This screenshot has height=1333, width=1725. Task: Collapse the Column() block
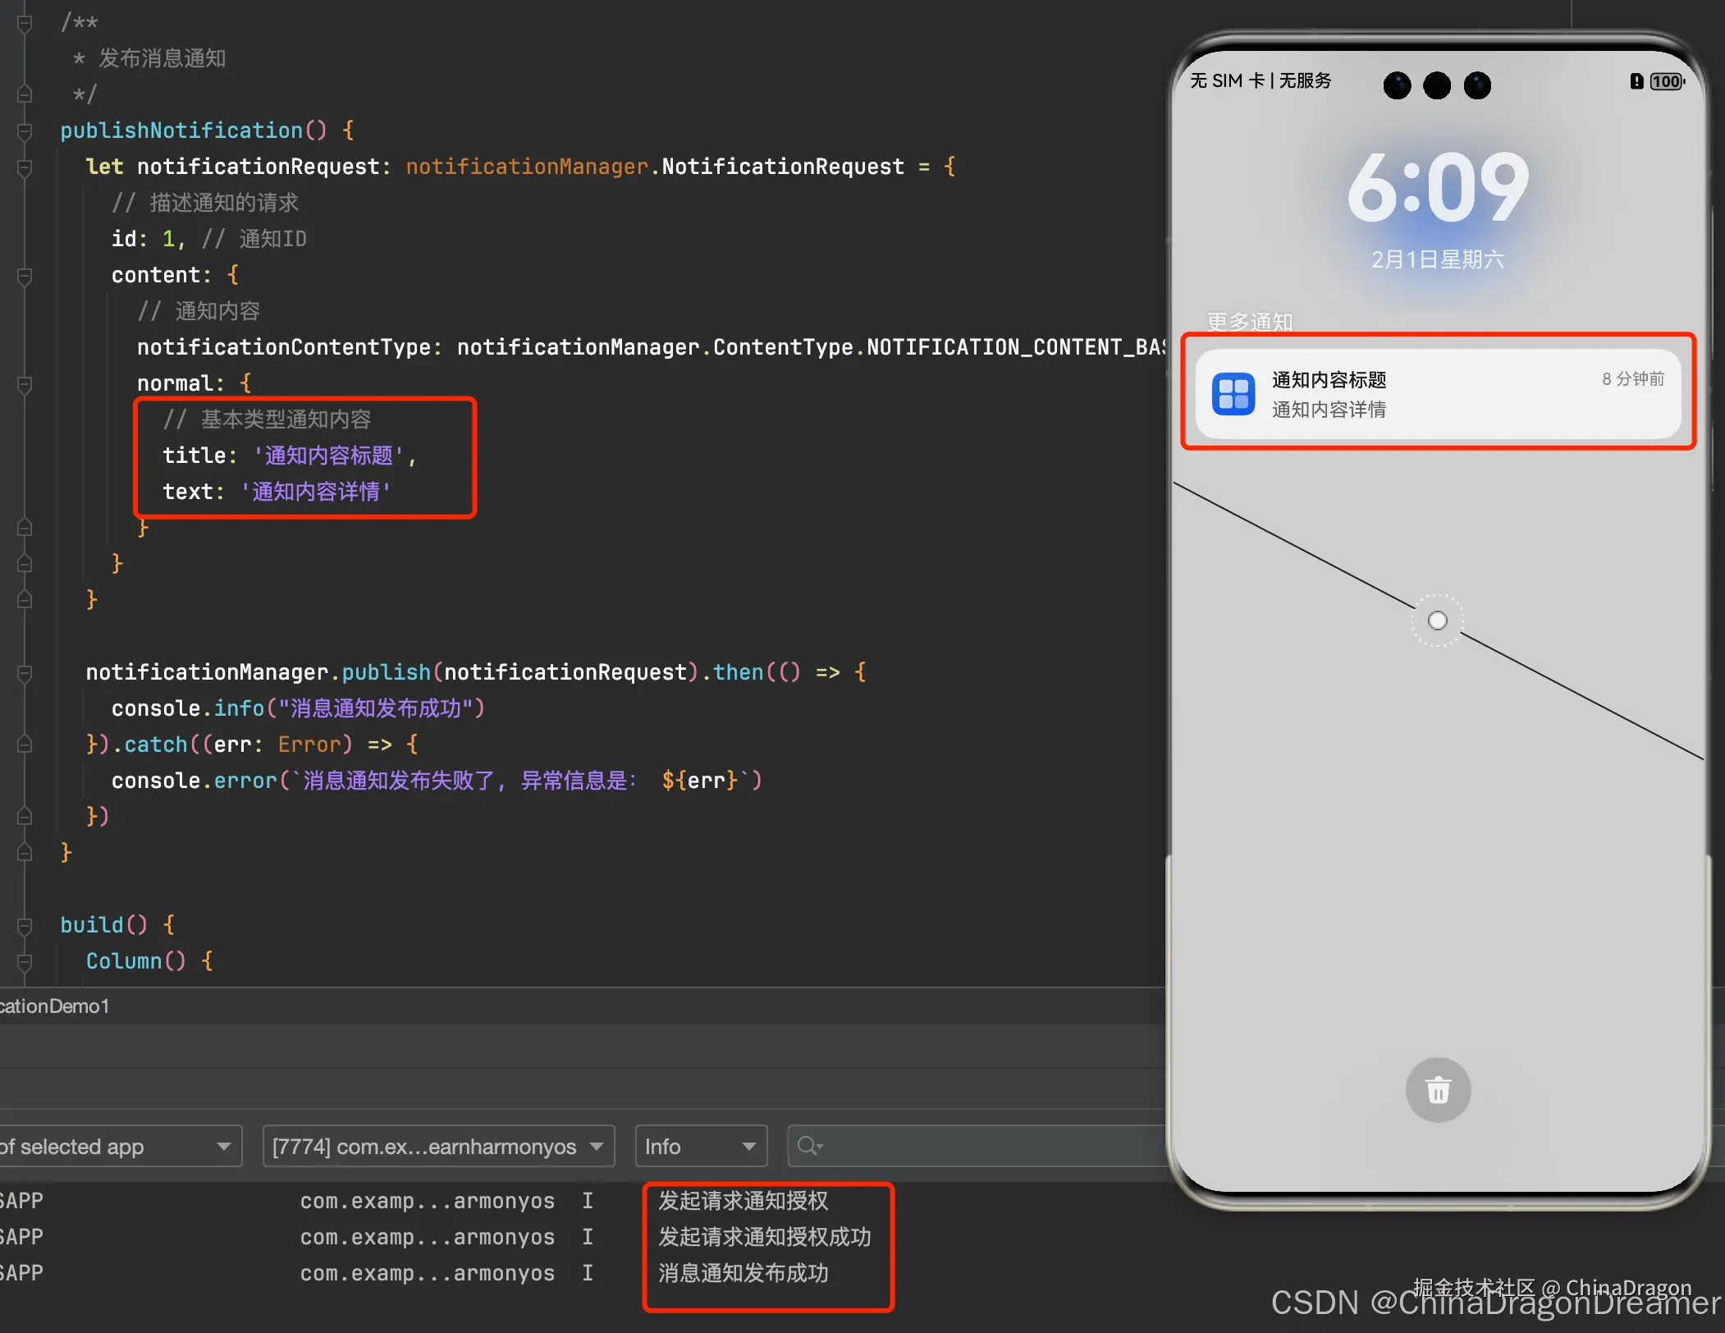[x=25, y=961]
